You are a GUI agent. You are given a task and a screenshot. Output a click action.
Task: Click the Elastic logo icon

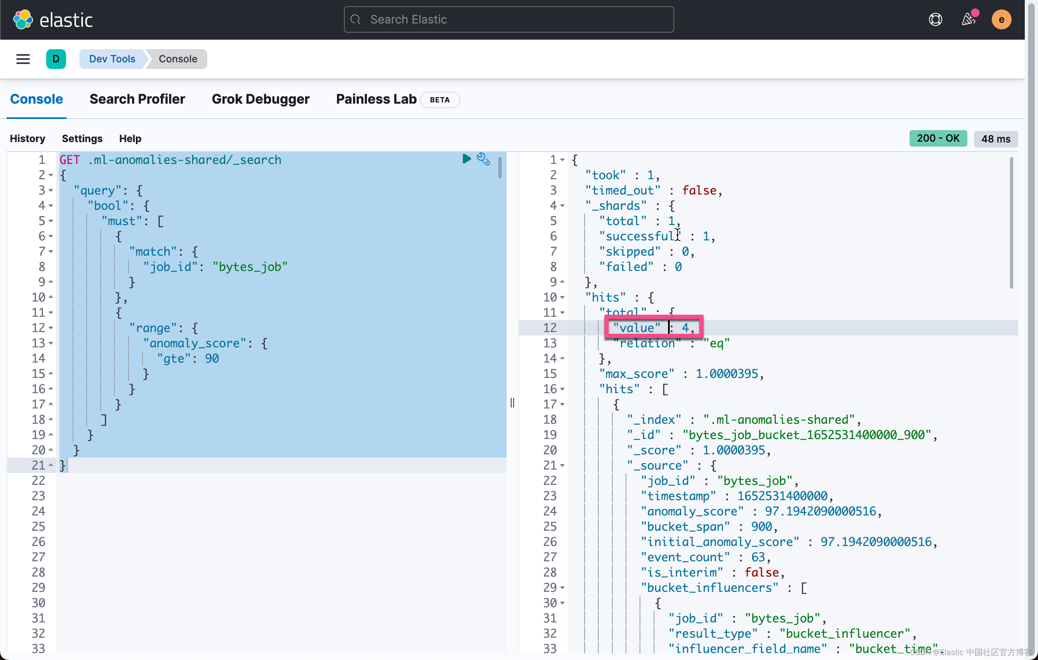coord(22,19)
